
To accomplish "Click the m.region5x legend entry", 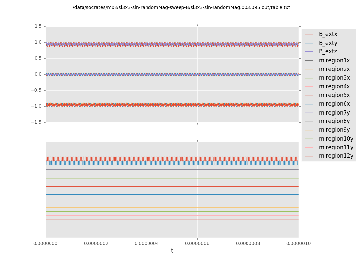I will pyautogui.click(x=334, y=95).
